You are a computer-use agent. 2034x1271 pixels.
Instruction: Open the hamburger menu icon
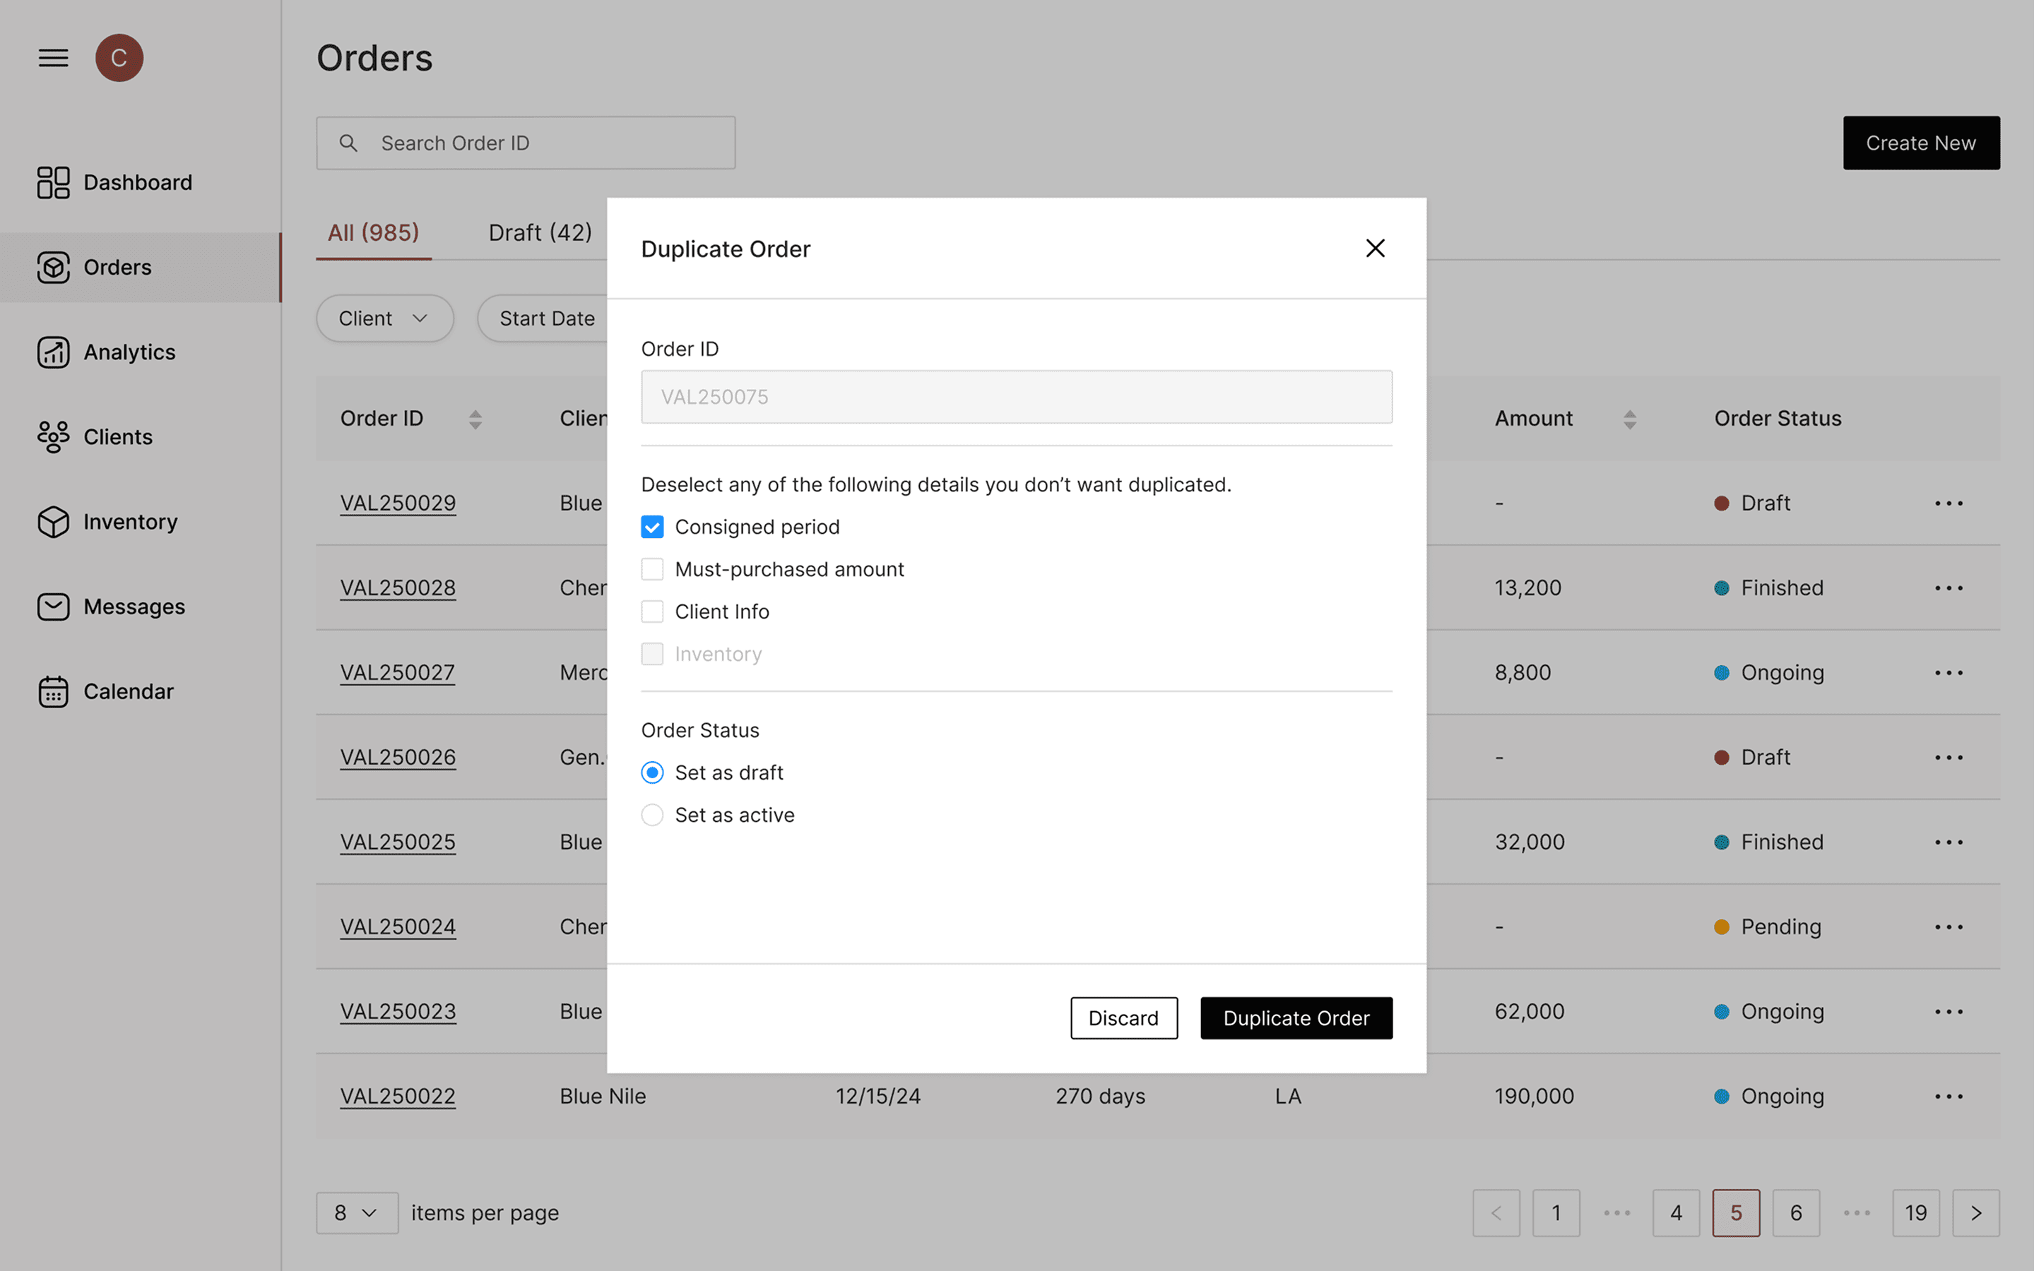point(53,58)
